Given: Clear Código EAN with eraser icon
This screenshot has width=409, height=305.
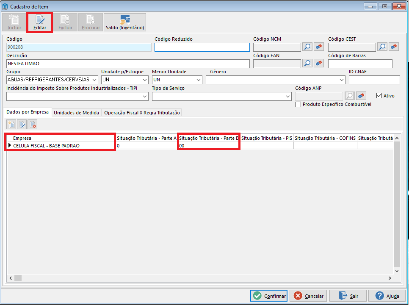Looking at the screenshot, I should (x=319, y=64).
